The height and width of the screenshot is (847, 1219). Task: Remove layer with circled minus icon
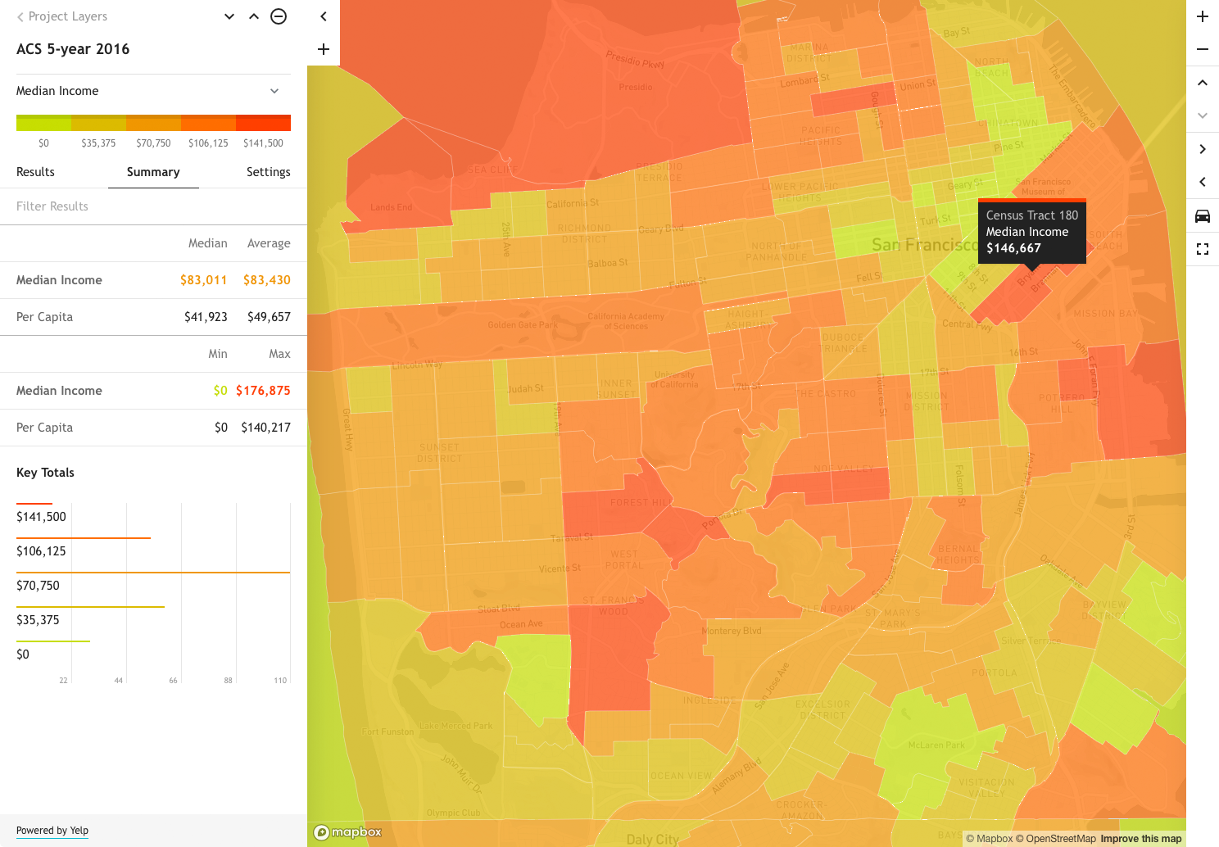point(279,16)
